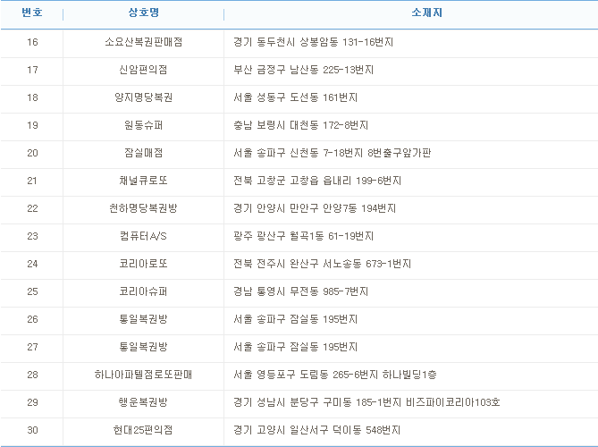Image resolution: width=598 pixels, height=447 pixels.
Task: Click row number 26
Action: pyautogui.click(x=32, y=319)
